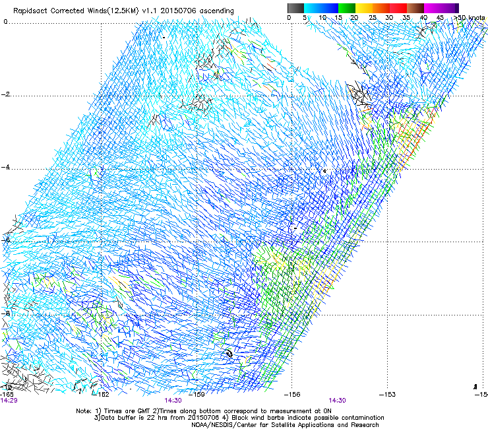Click the cyan 5-10 knots legend swatch
This screenshot has height=429, width=488.
[x=313, y=8]
